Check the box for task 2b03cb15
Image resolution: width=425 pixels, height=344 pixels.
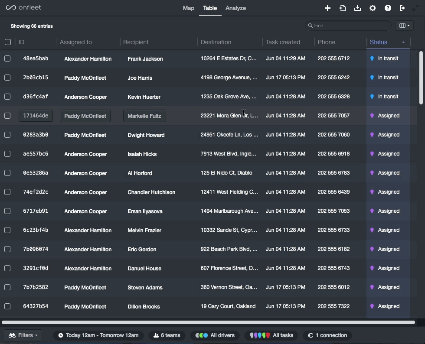[x=8, y=78]
